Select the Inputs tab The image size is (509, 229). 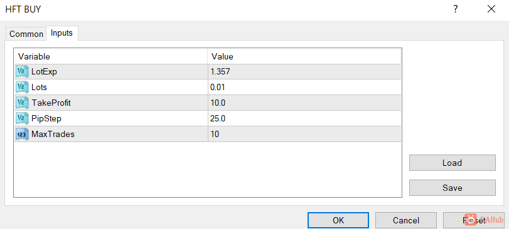[x=62, y=33]
